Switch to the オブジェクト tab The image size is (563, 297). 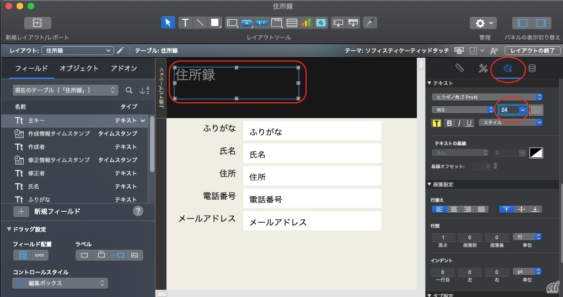79,68
